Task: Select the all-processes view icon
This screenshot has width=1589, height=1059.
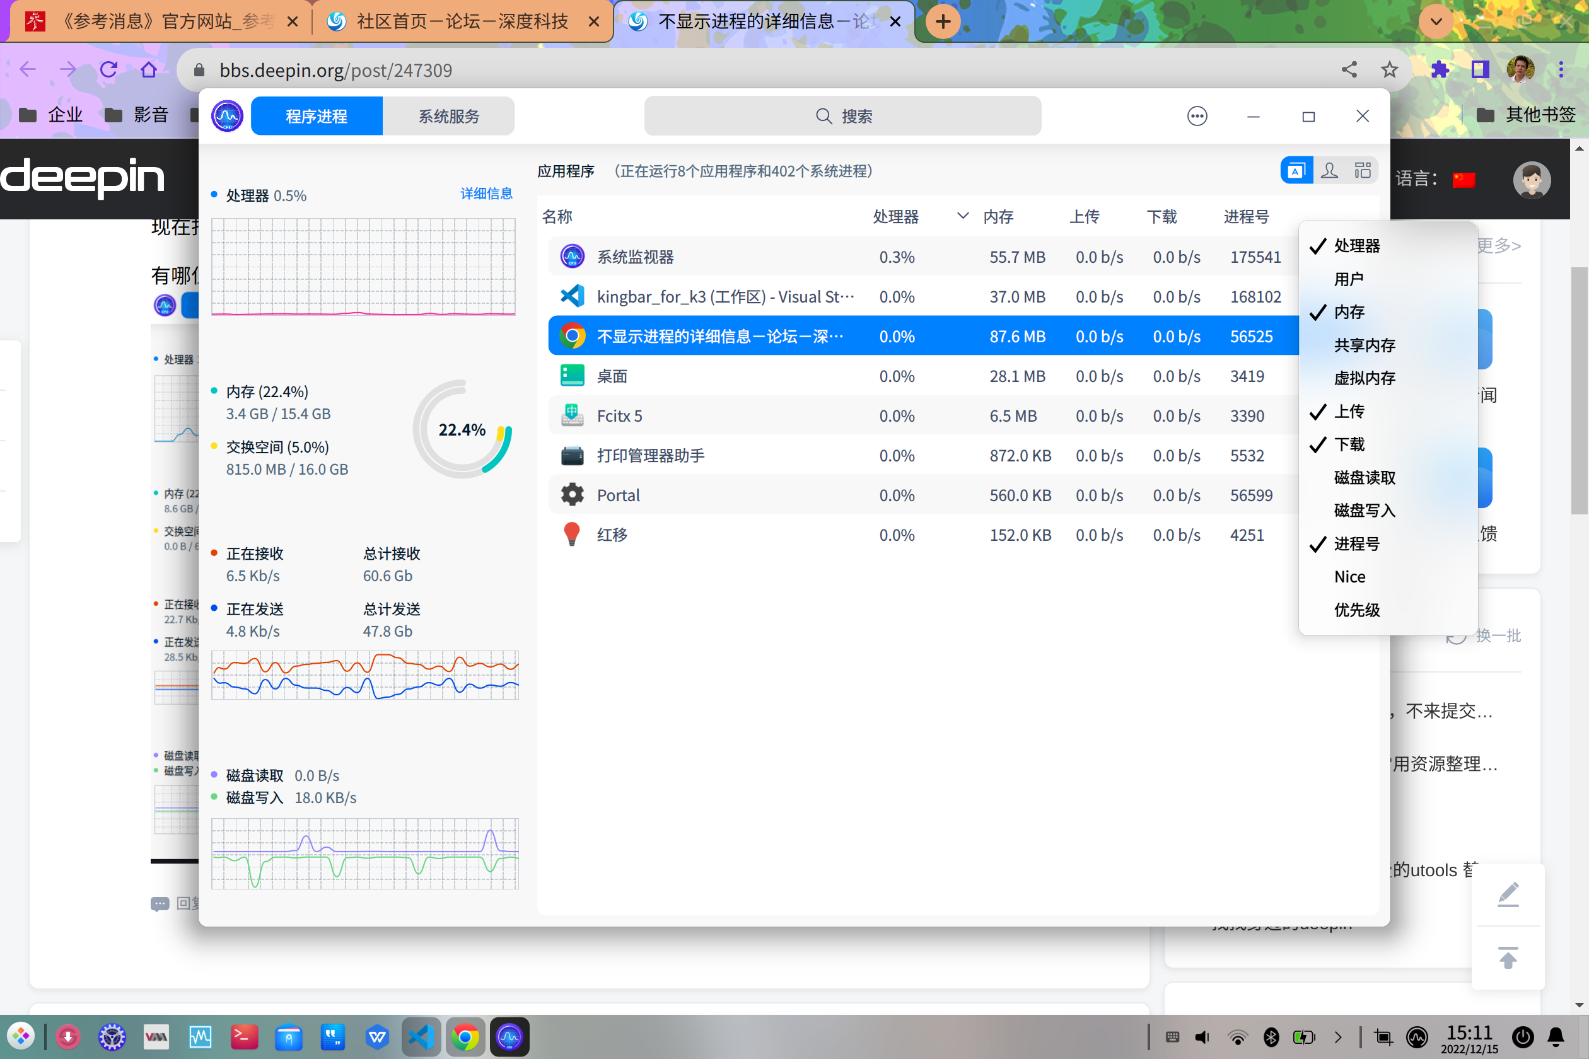Action: 1363,170
